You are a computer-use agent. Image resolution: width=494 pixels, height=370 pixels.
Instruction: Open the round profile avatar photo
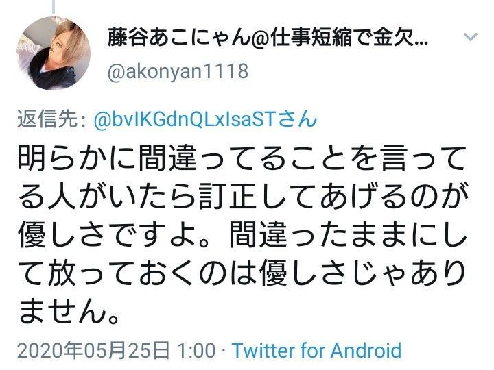tap(54, 53)
